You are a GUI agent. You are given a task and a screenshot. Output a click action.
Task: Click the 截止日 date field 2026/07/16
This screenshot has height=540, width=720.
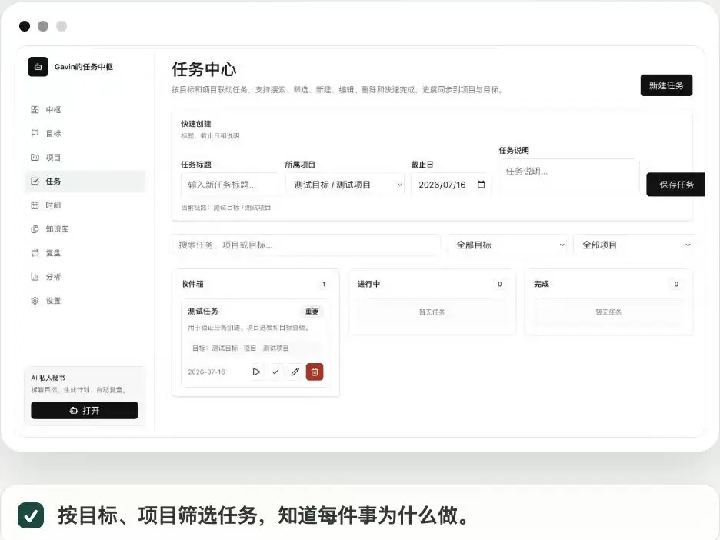coord(452,185)
